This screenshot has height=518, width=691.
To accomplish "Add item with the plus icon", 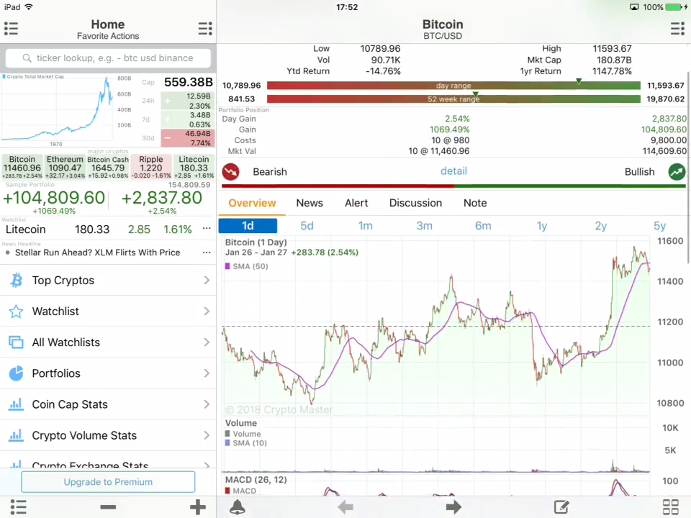I will (198, 507).
